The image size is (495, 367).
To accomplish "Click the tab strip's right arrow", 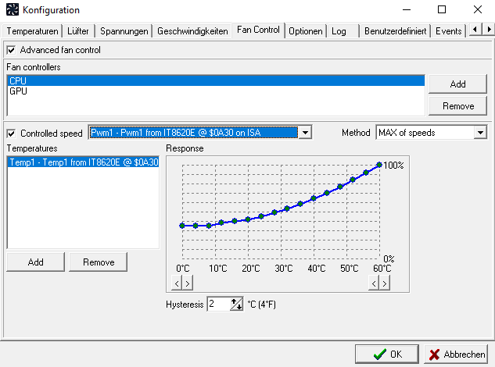I will click(489, 30).
